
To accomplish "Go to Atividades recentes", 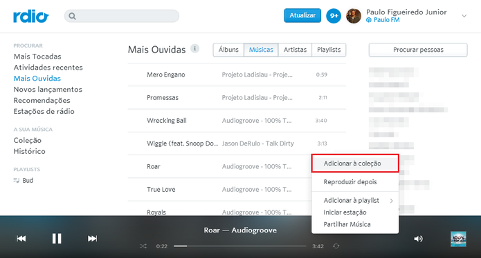I will (x=48, y=68).
